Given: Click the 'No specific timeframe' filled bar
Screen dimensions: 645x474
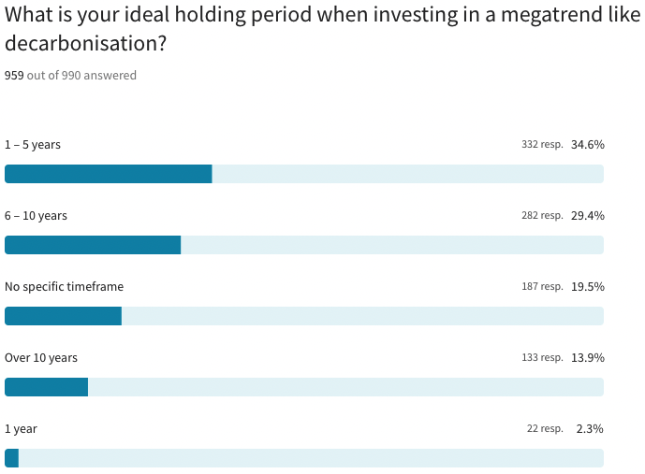Looking at the screenshot, I should tap(63, 316).
